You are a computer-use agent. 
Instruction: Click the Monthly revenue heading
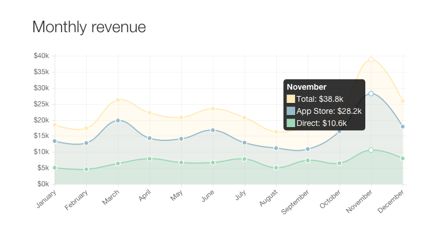89,27
